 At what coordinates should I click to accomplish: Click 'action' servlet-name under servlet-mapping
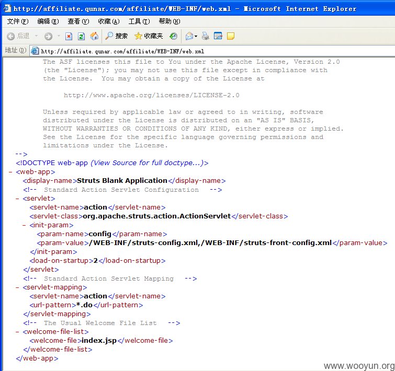coord(95,296)
